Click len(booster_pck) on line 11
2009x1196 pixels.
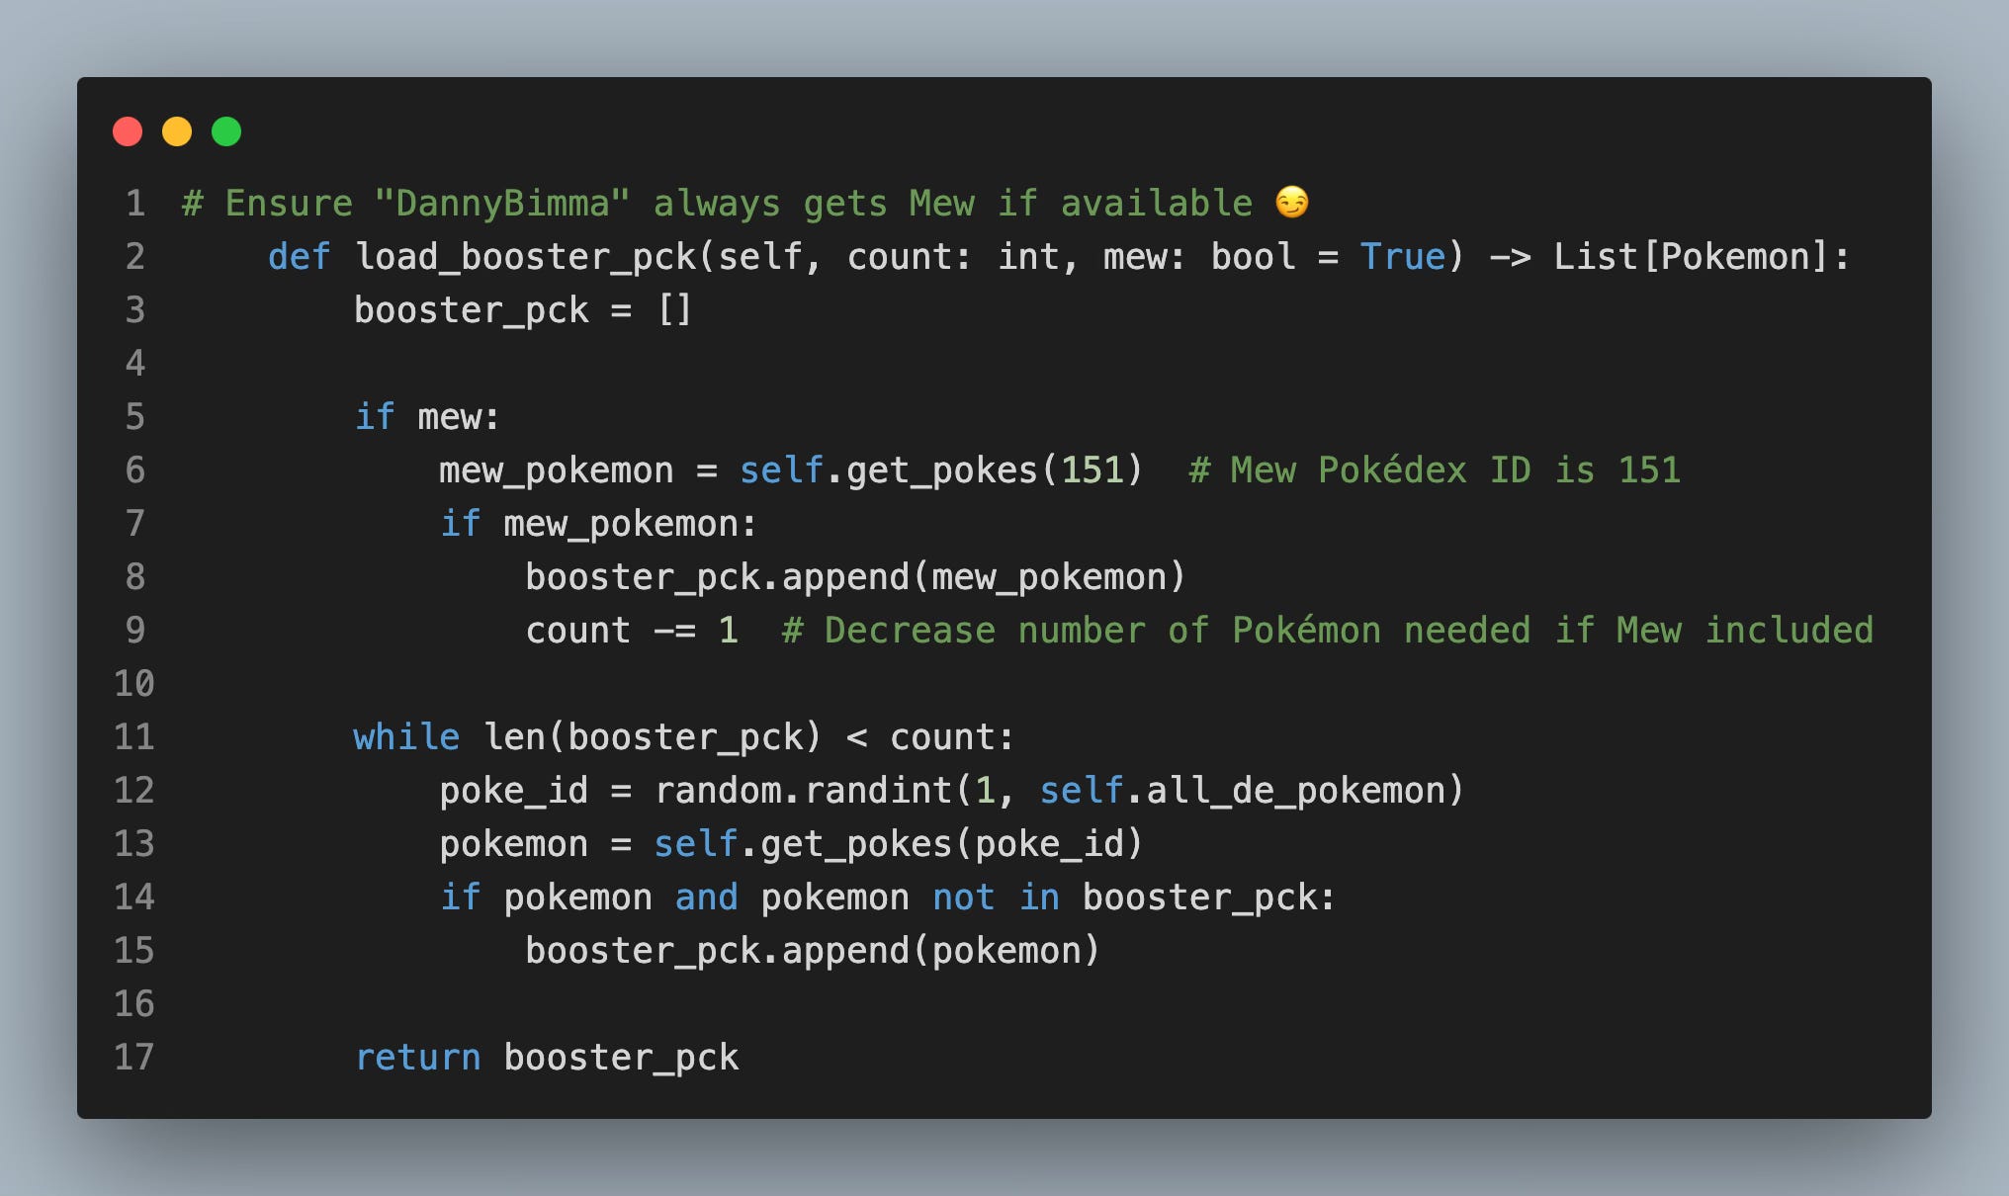[653, 738]
